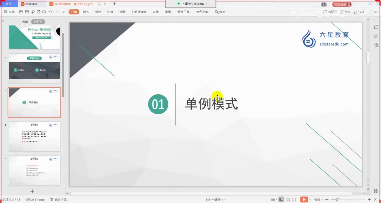This screenshot has width=381, height=203.
Task: Collapse the slide panel double-arrow
Action: [x=3, y=22]
